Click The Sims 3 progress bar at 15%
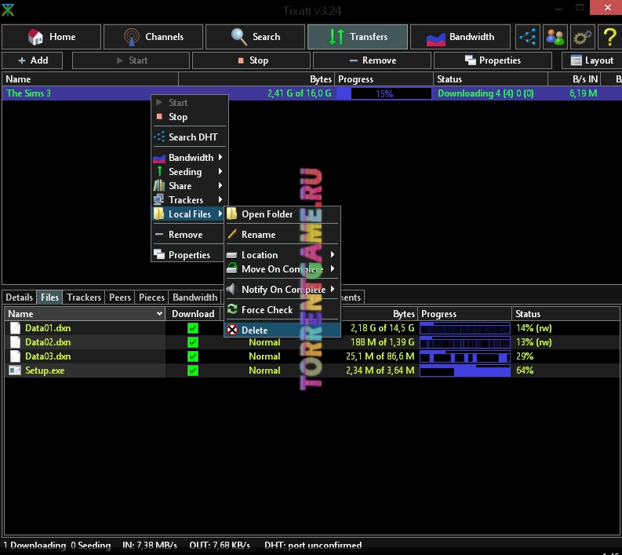622x555 pixels. pyautogui.click(x=384, y=93)
